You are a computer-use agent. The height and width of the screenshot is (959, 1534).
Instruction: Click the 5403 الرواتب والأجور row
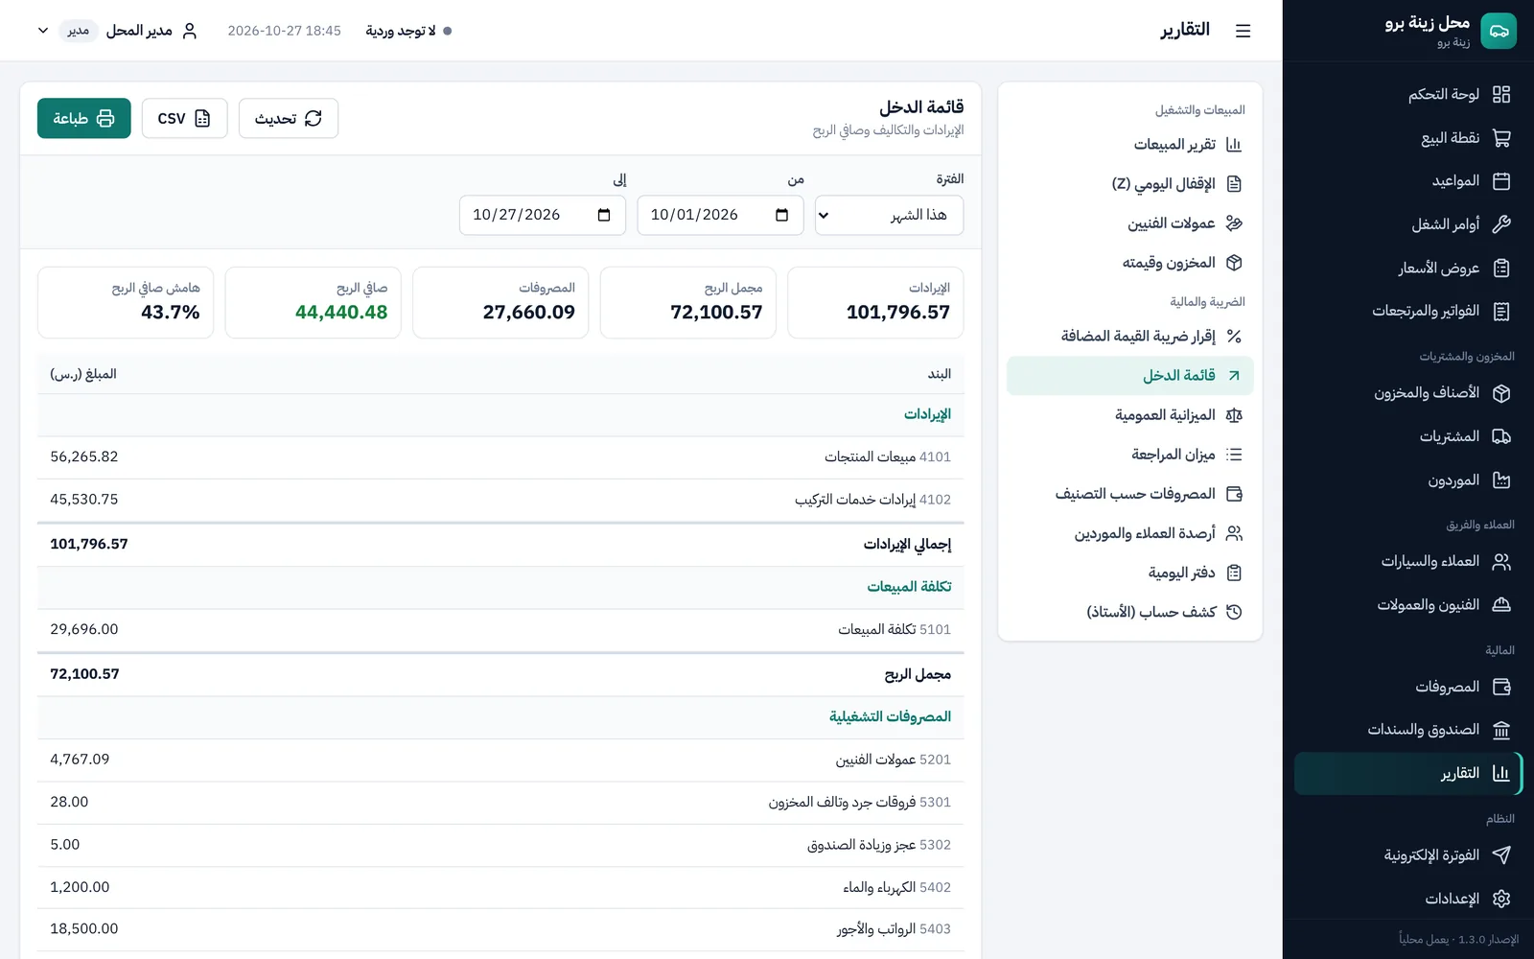(500, 929)
